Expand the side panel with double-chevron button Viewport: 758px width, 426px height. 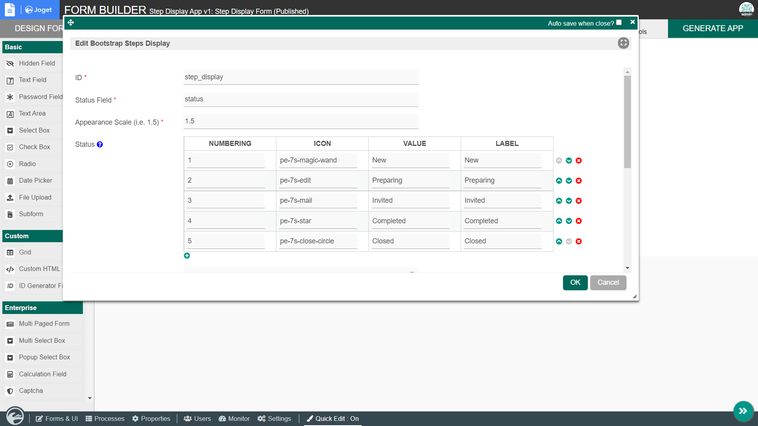(743, 411)
